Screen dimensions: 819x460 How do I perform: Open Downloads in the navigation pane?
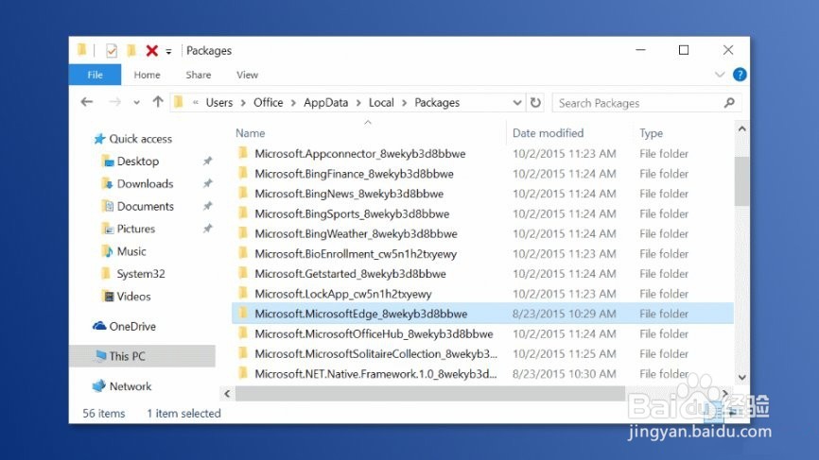[x=145, y=183]
